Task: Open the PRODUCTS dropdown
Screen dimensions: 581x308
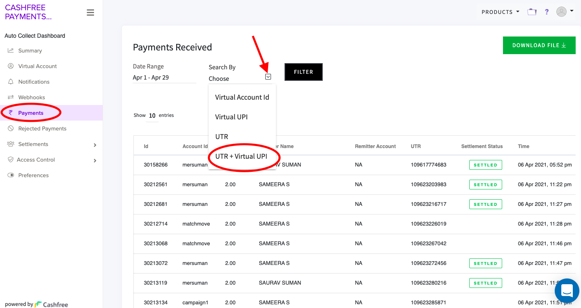Action: tap(500, 12)
